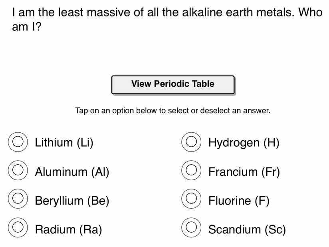Select the Scandium (Sc) radio button
Viewport: 329px width, 247px height.
tap(191, 227)
